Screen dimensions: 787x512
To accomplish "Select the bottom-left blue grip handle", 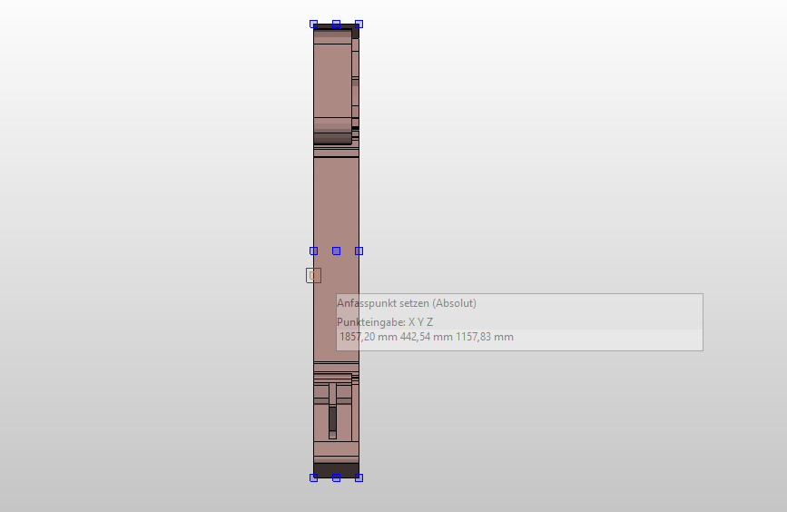I will point(314,478).
